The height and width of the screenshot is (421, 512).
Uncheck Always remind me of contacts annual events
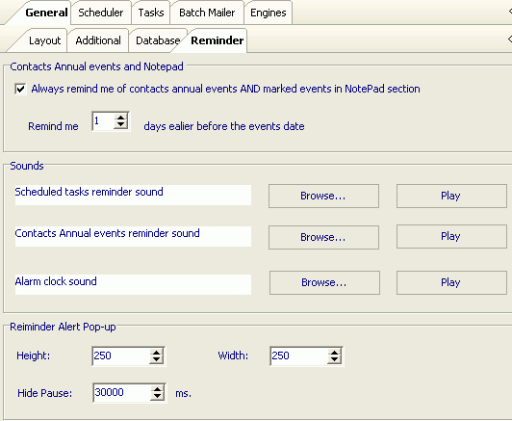pos(20,89)
